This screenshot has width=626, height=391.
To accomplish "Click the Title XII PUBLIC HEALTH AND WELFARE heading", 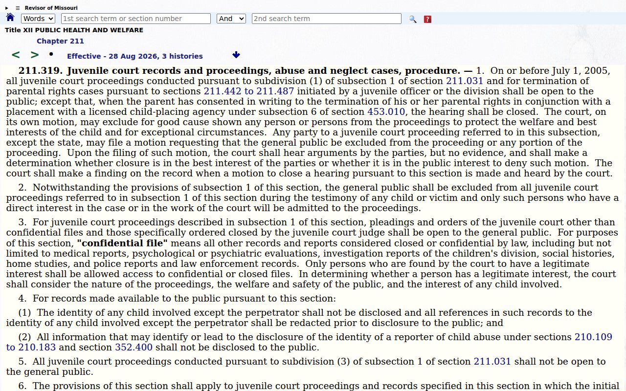I will coord(74,30).
